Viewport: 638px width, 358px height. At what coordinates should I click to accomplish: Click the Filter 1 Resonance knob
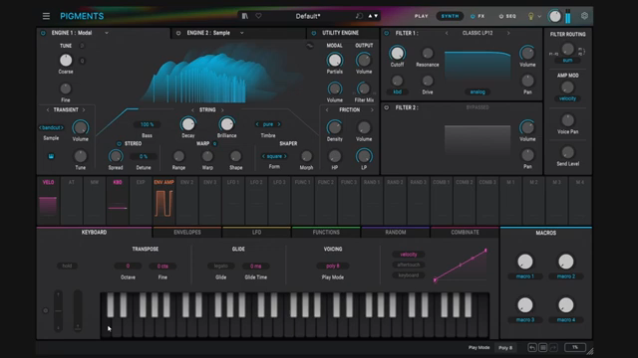[428, 53]
